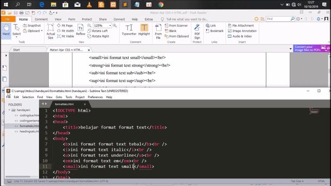Open the Start document tab

click(17, 50)
